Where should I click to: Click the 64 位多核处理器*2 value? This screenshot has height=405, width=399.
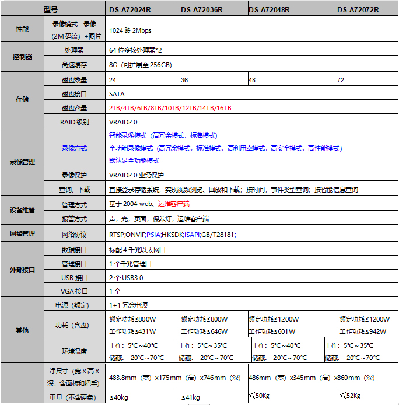(x=135, y=50)
